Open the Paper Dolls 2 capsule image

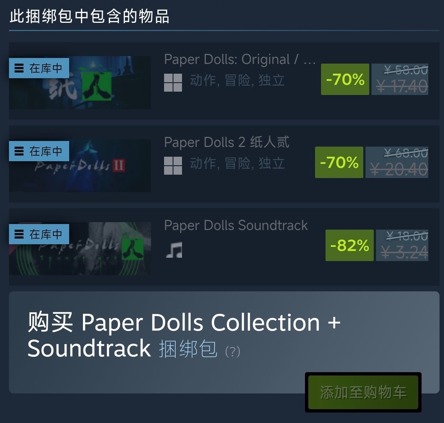(80, 165)
